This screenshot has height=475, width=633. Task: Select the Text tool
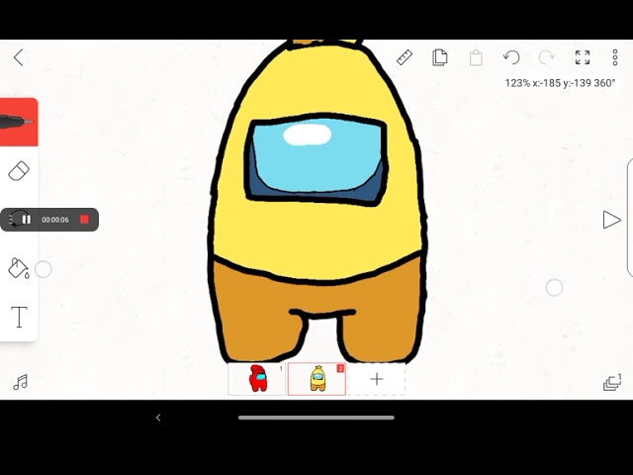click(19, 317)
